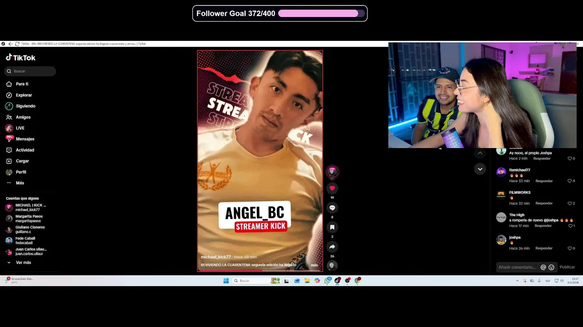Expand Ver más followed accounts
The width and height of the screenshot is (583, 327).
point(19,263)
